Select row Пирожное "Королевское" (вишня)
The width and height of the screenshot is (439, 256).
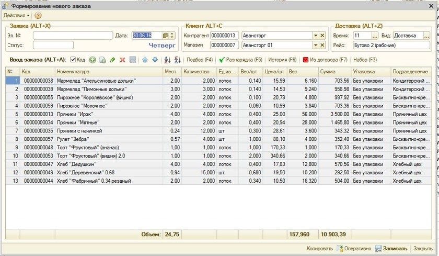pyautogui.click(x=218, y=97)
